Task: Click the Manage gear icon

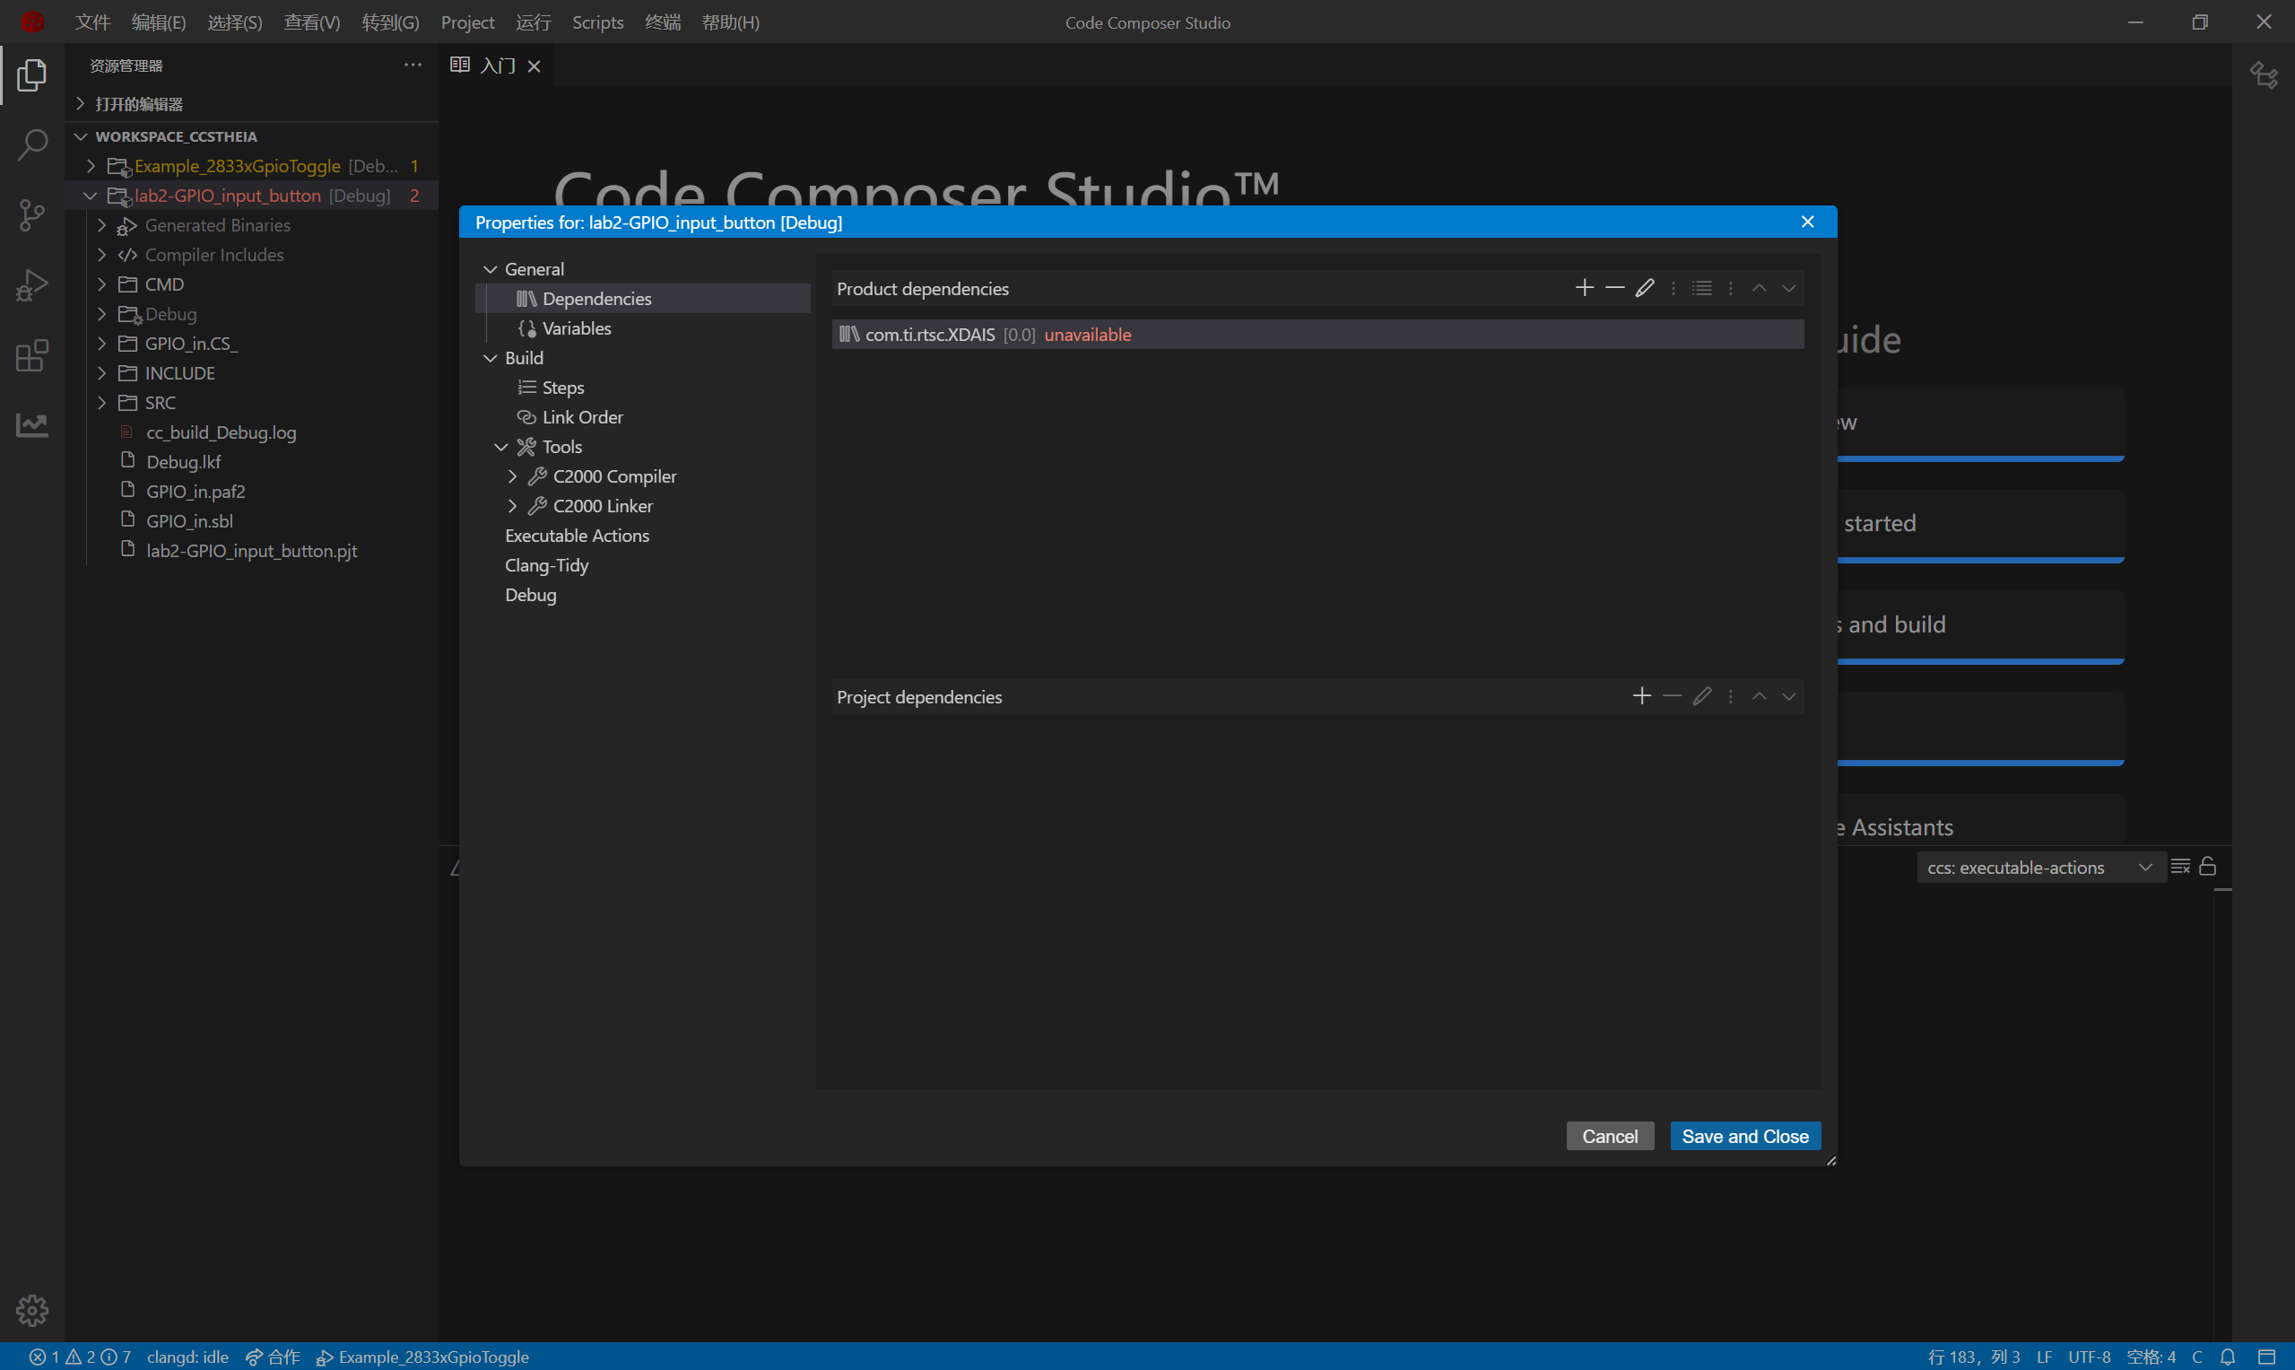Action: click(32, 1309)
